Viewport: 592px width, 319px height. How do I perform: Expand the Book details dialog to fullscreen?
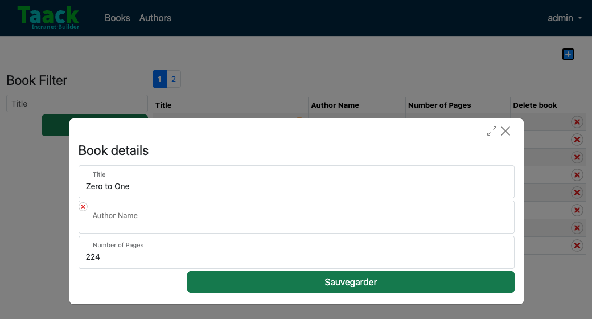point(492,131)
